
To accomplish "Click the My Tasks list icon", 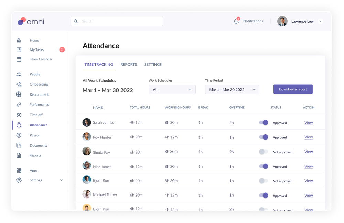I will point(19,50).
